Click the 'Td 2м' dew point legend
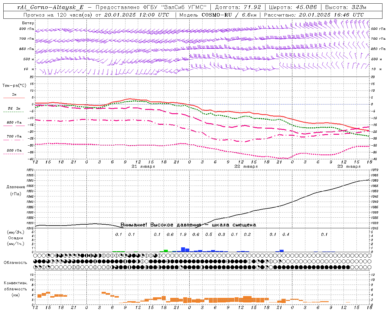 (x=14, y=108)
